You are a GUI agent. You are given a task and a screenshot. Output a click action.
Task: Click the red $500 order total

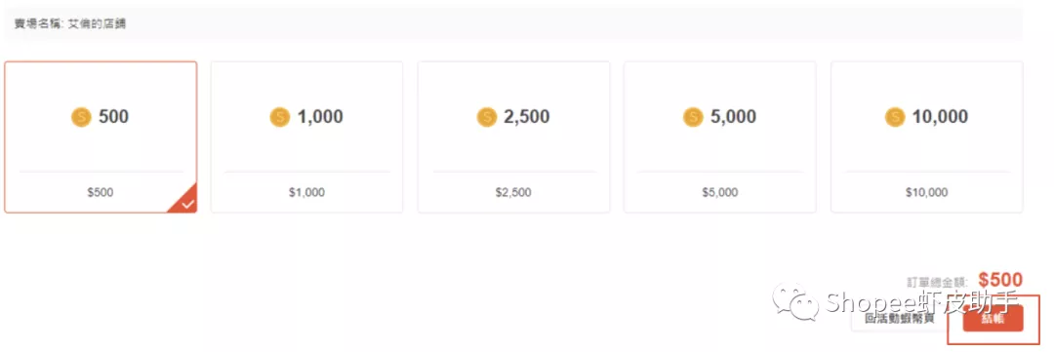pos(1000,280)
